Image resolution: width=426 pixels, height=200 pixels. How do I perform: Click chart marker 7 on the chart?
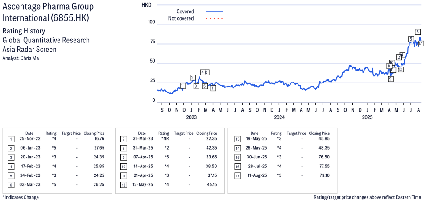(x=213, y=88)
